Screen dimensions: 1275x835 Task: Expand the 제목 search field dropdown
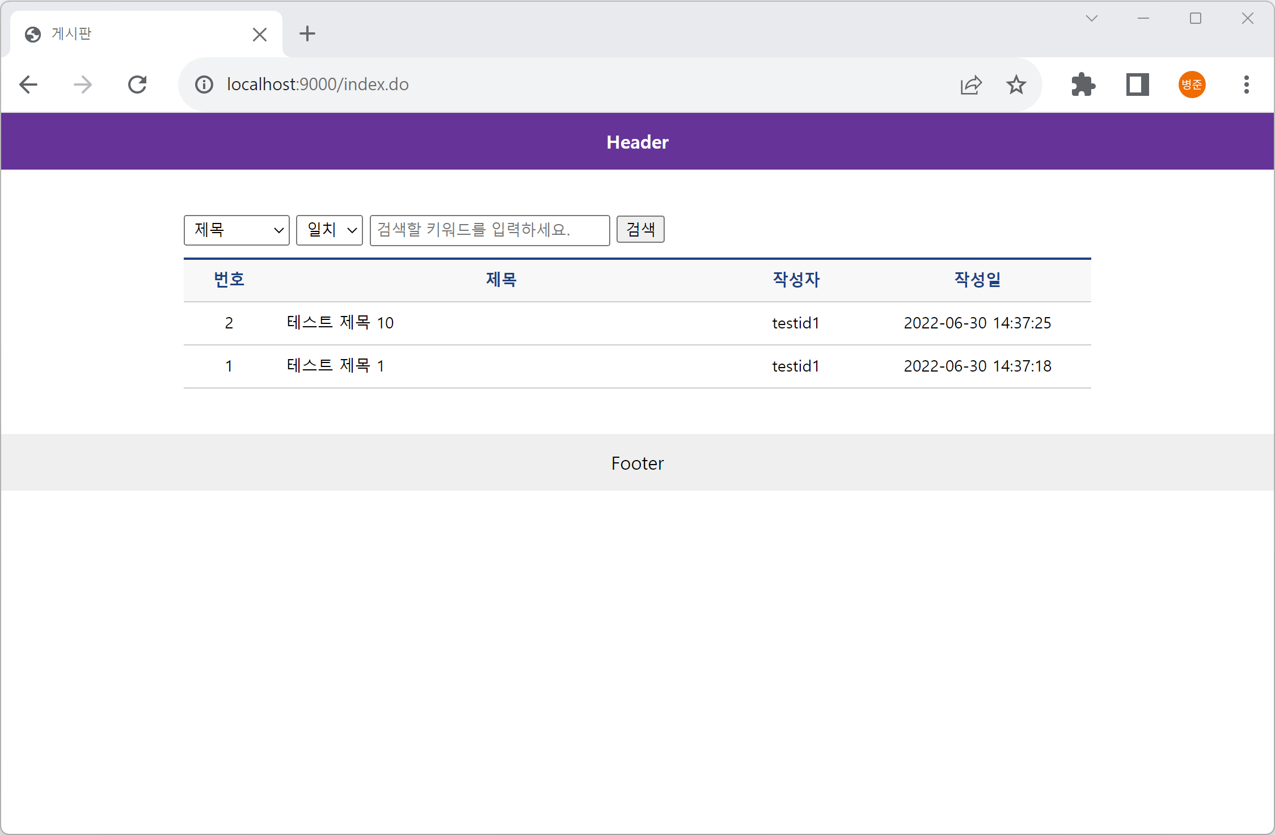[237, 230]
